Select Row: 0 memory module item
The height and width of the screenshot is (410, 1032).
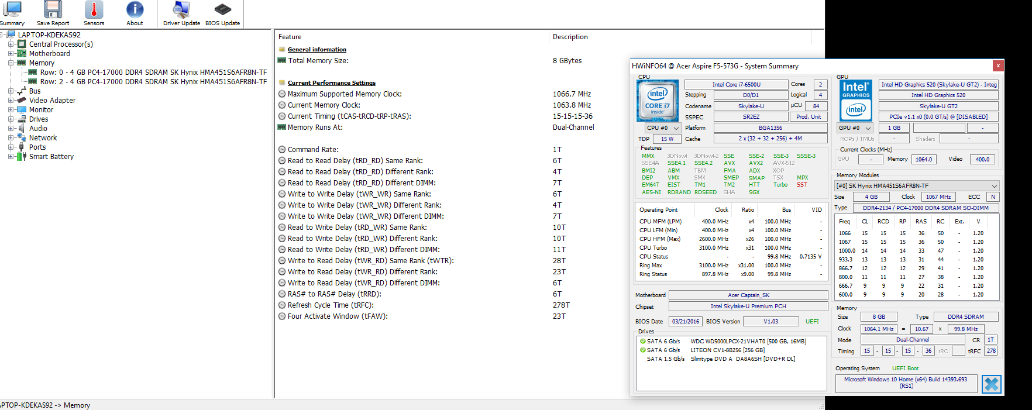[x=153, y=73]
